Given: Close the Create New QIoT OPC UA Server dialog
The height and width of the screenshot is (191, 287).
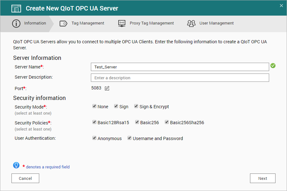Looking at the screenshot, I should point(281,6).
